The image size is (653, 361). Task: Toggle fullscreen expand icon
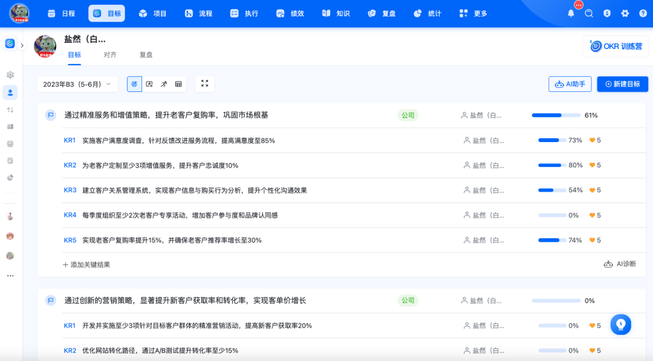click(x=204, y=83)
